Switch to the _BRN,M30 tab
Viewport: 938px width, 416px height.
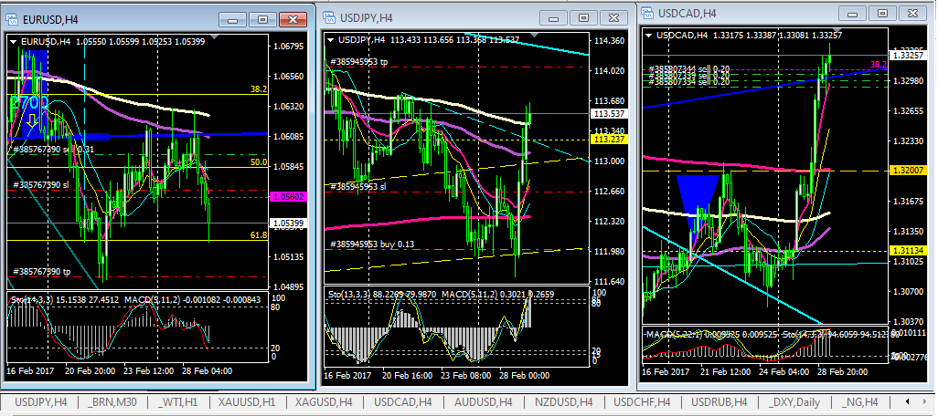point(112,401)
